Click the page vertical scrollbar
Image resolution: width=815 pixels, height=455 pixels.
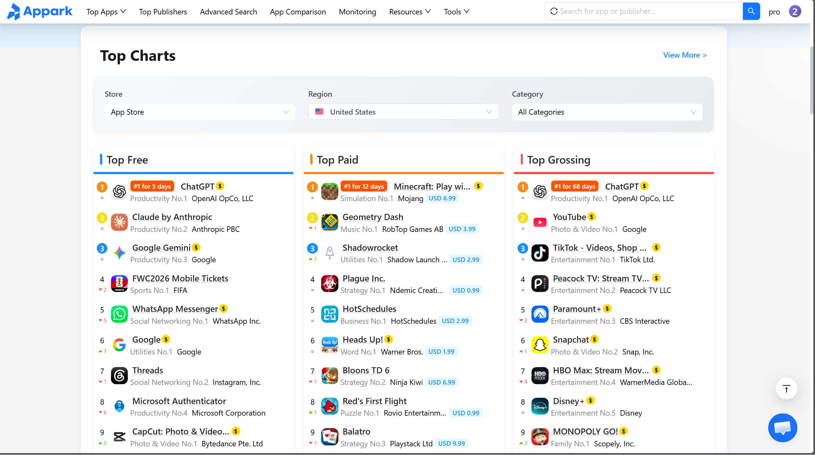(x=812, y=80)
